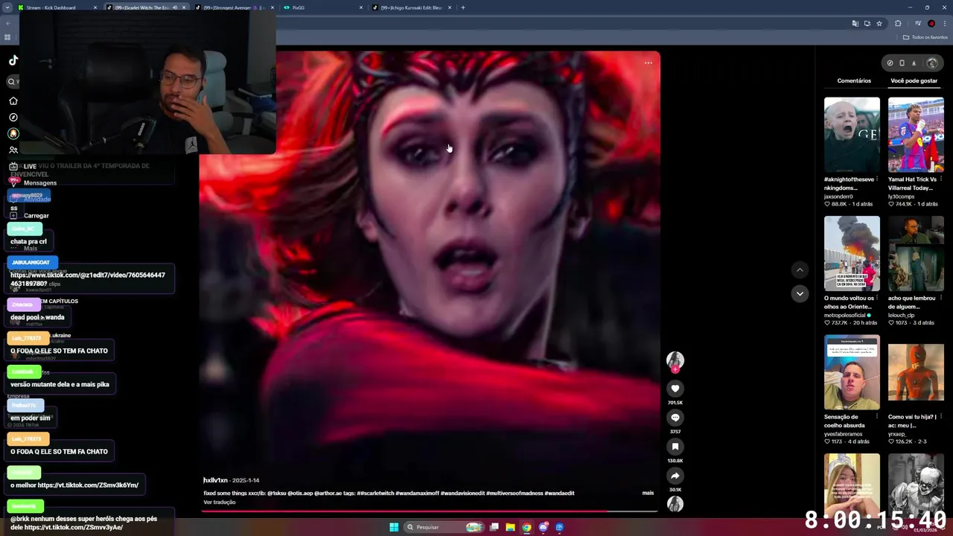
Task: Open the 'Como vai tu hija?' thumbnail
Action: pyautogui.click(x=916, y=372)
